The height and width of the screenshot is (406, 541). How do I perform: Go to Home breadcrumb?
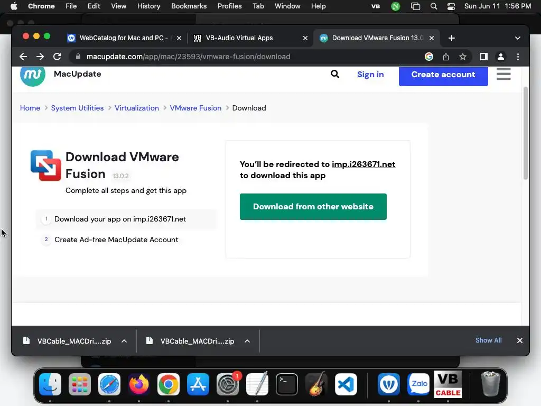tap(30, 108)
